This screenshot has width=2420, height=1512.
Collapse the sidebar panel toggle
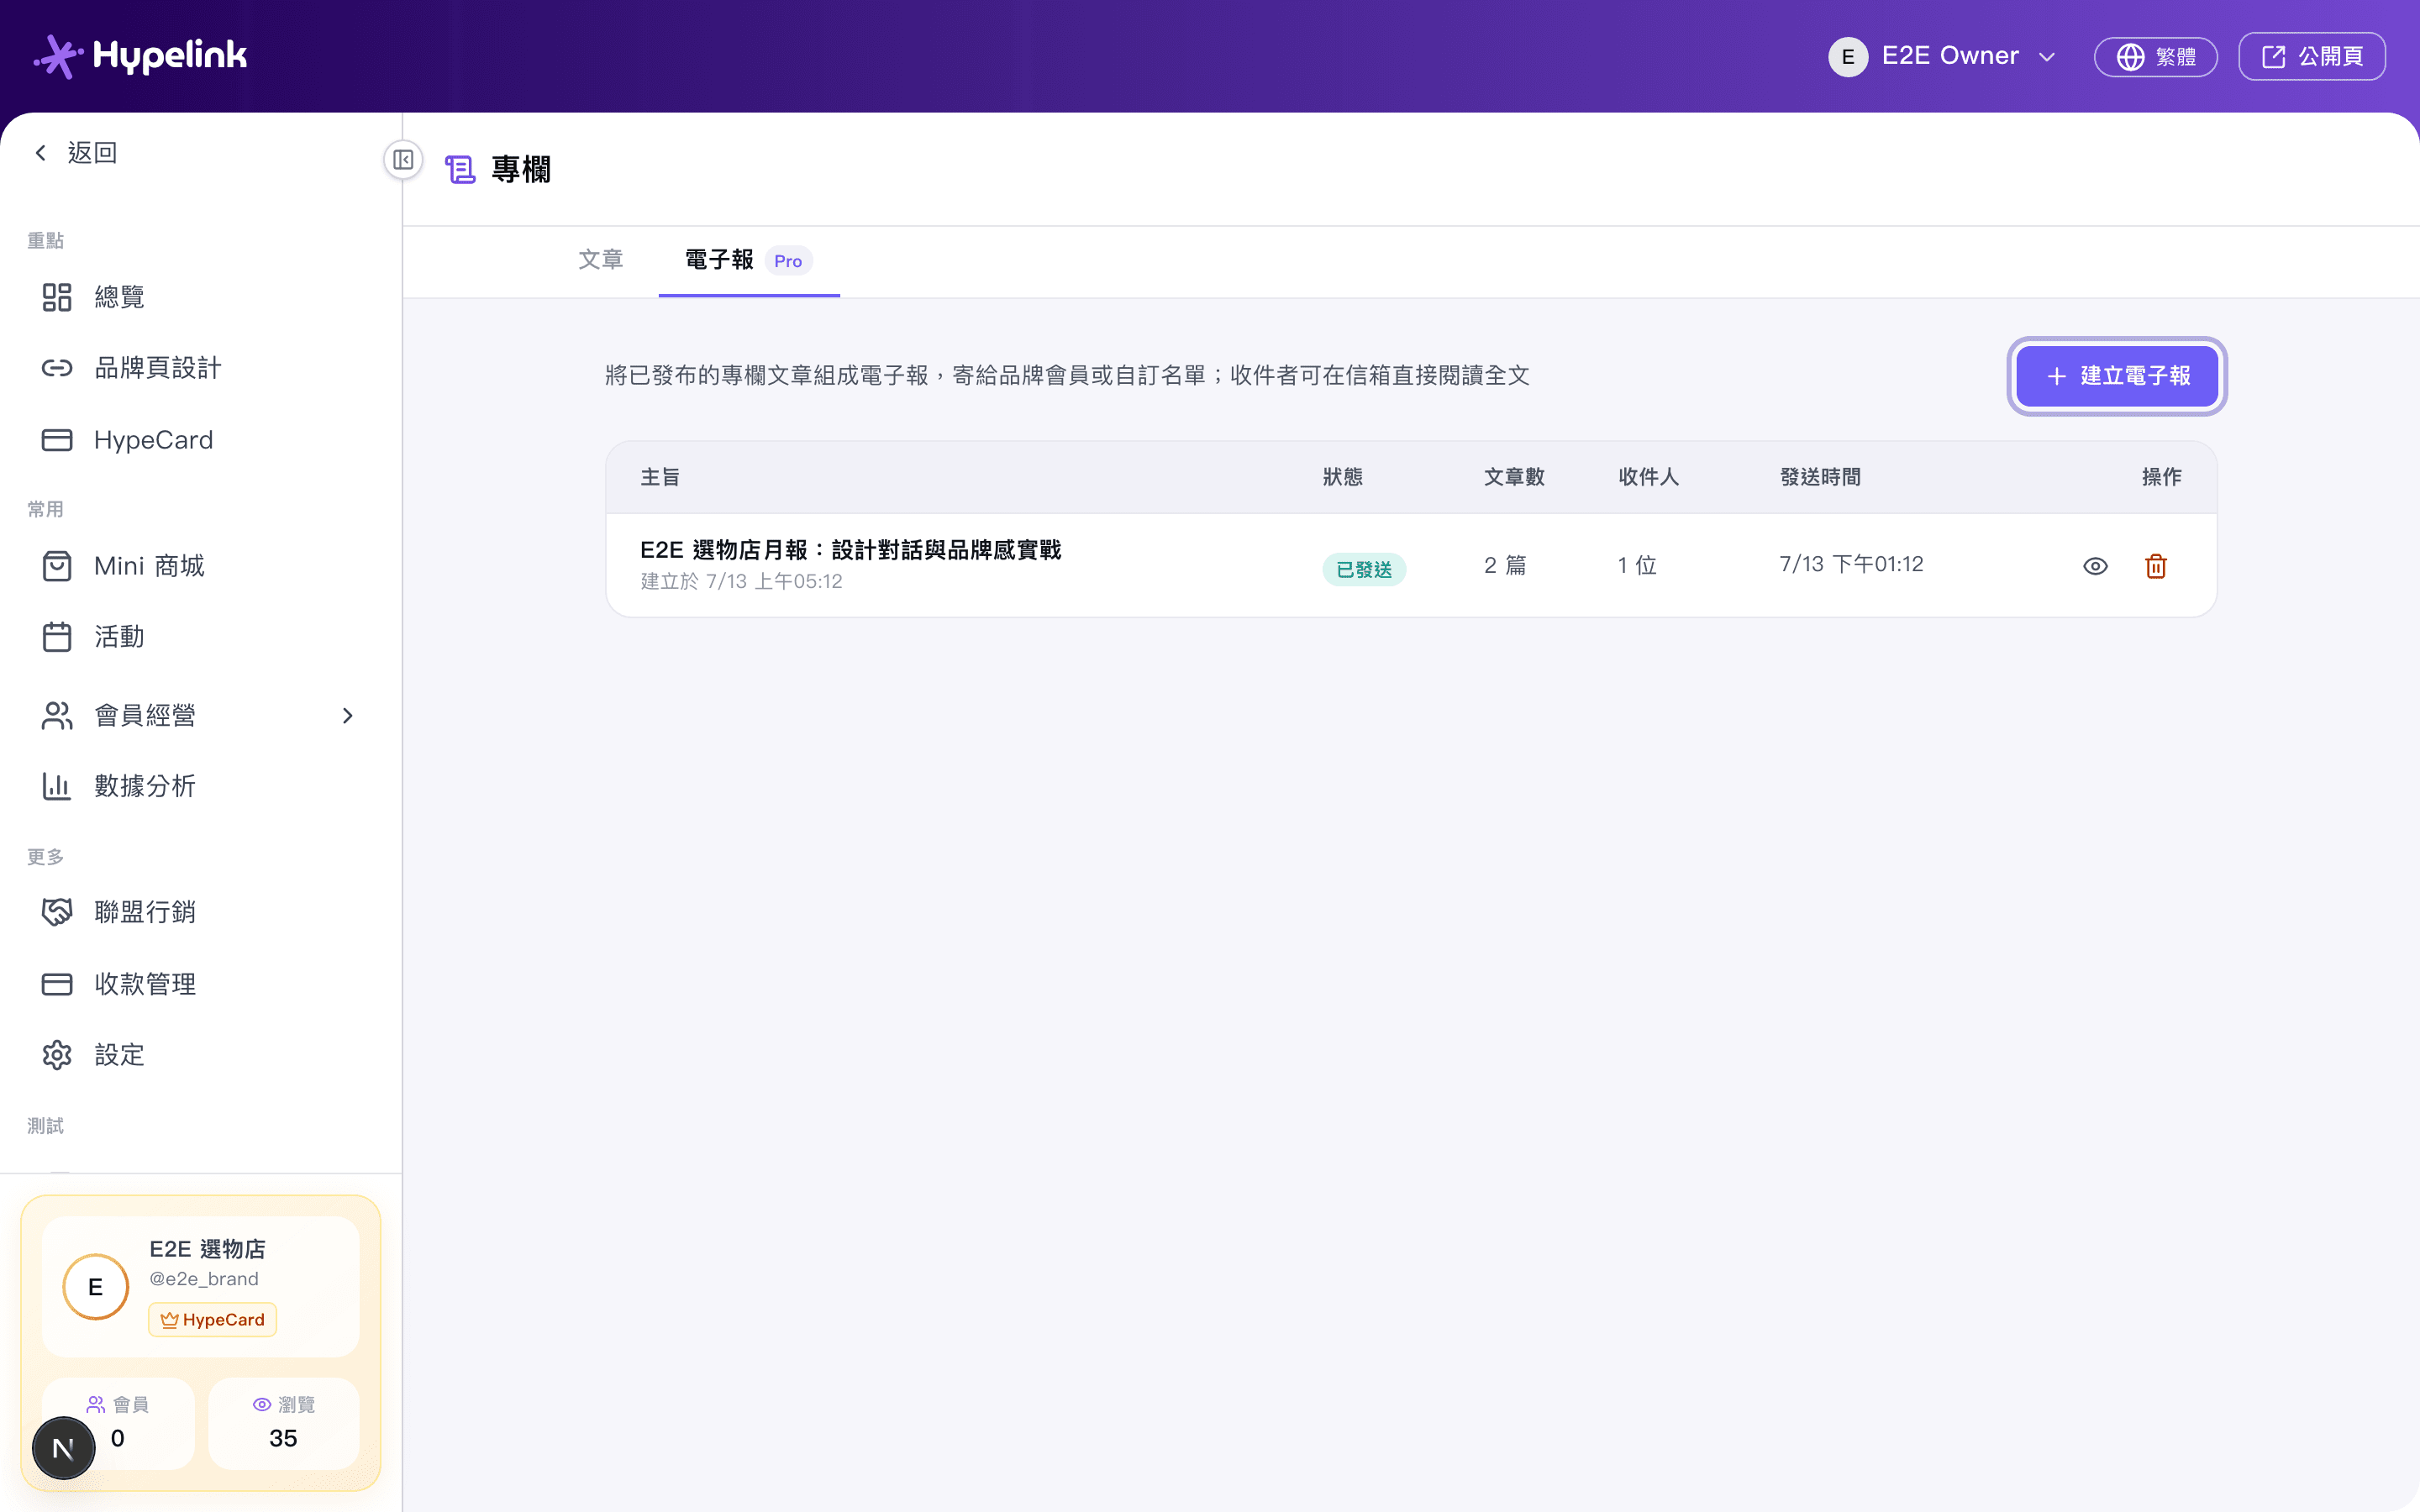[x=403, y=160]
